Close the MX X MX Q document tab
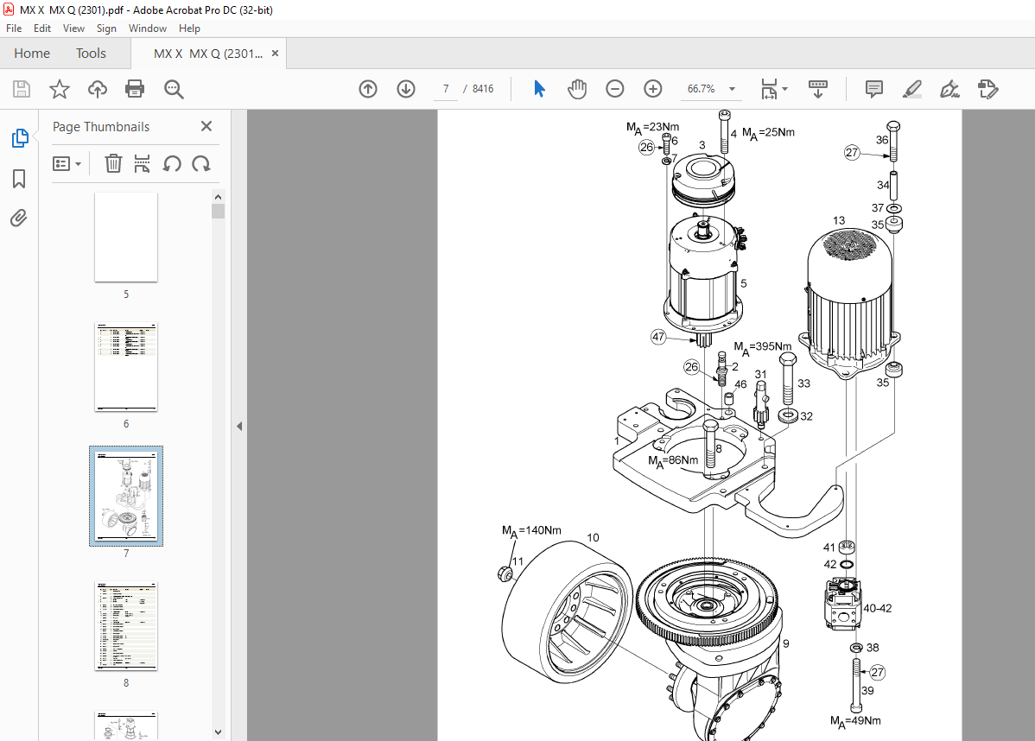Viewport: 1035px width, 741px height. (x=276, y=54)
